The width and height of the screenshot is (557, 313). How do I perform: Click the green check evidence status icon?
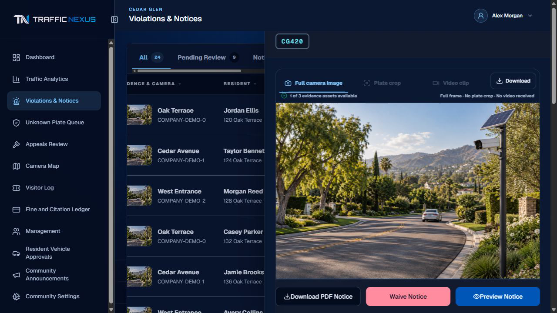click(x=284, y=96)
